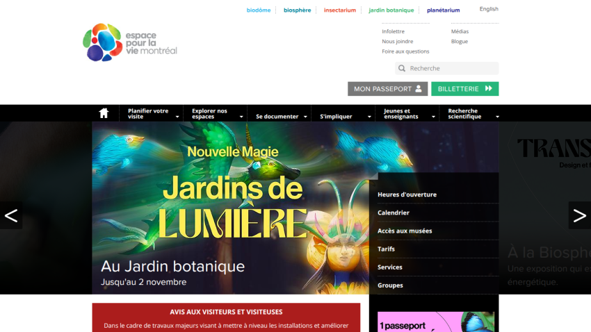Open the Infolettre link
Screen dimensions: 591x332
[393, 31]
